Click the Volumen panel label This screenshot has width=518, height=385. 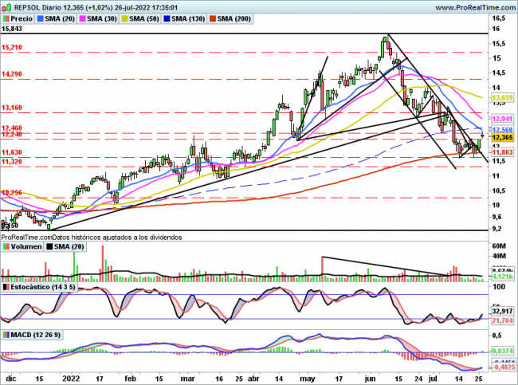(x=22, y=246)
